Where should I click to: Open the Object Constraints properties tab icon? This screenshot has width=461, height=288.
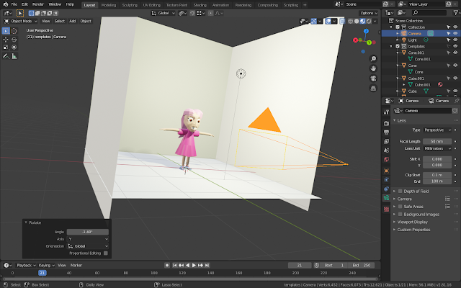pos(386,189)
